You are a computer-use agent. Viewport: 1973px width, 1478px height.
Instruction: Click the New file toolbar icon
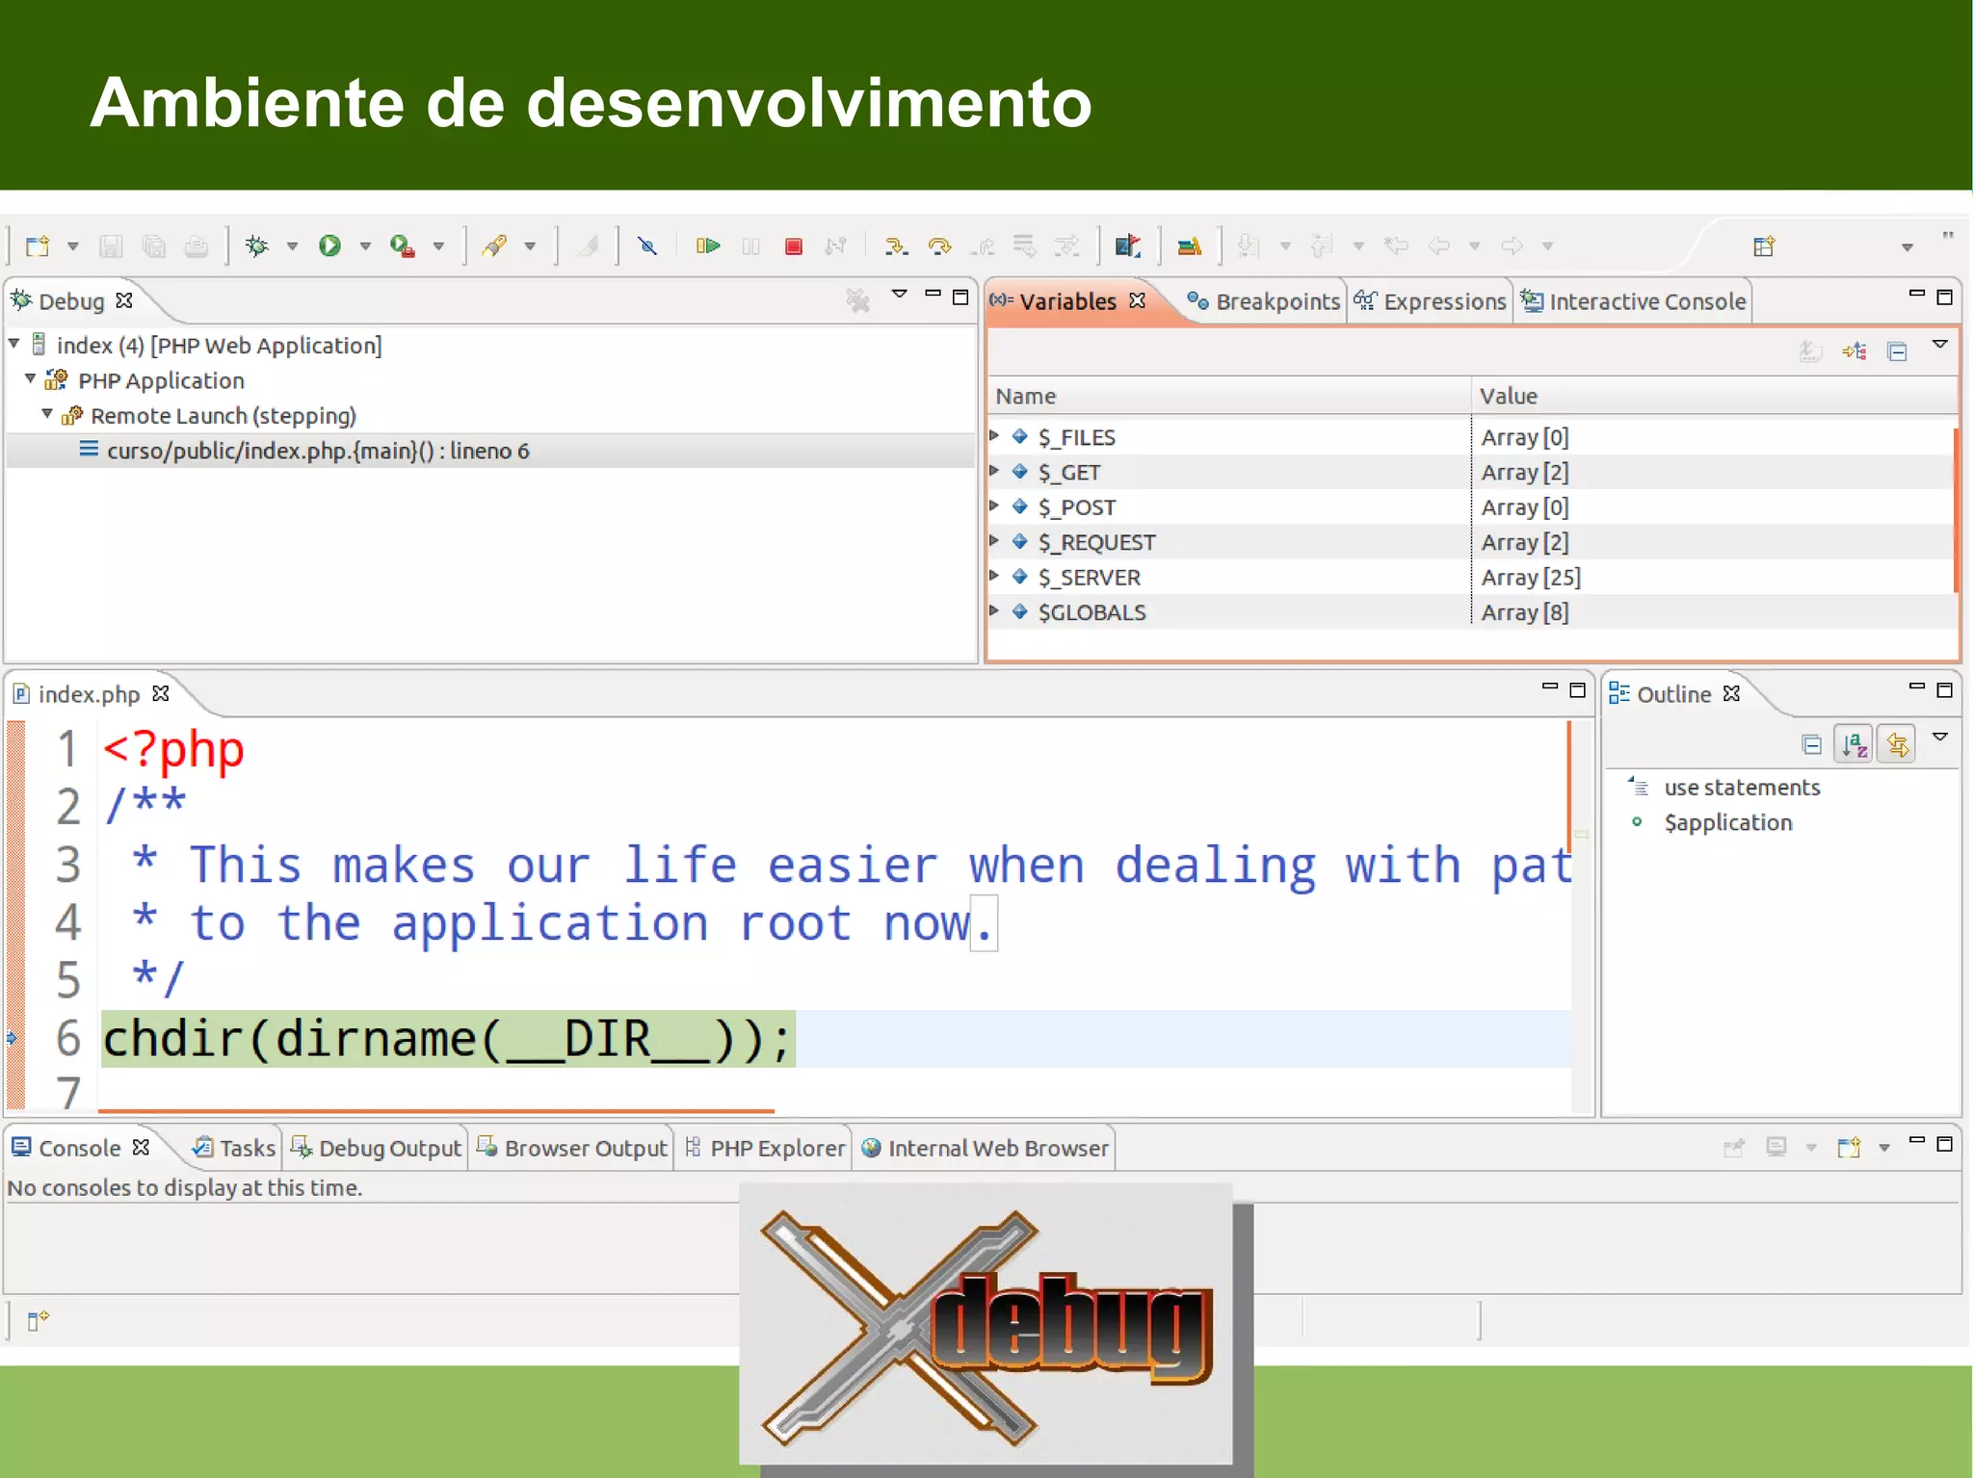[38, 246]
